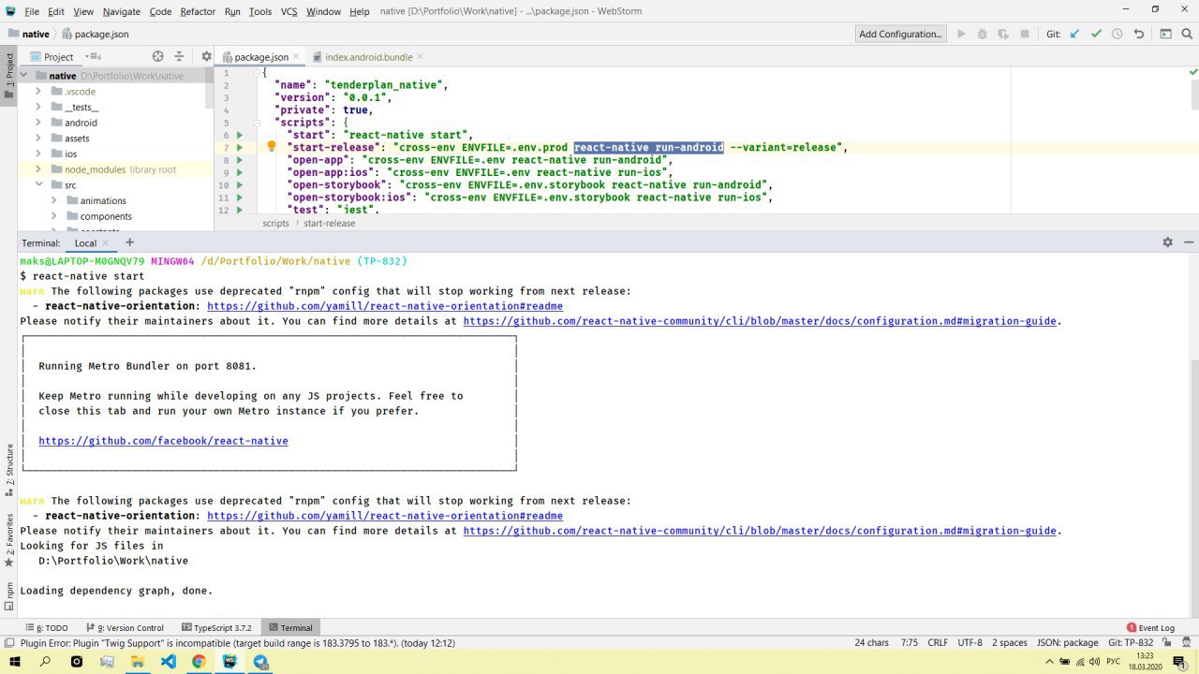Open the Refactor menu
1199x674 pixels.
point(198,11)
